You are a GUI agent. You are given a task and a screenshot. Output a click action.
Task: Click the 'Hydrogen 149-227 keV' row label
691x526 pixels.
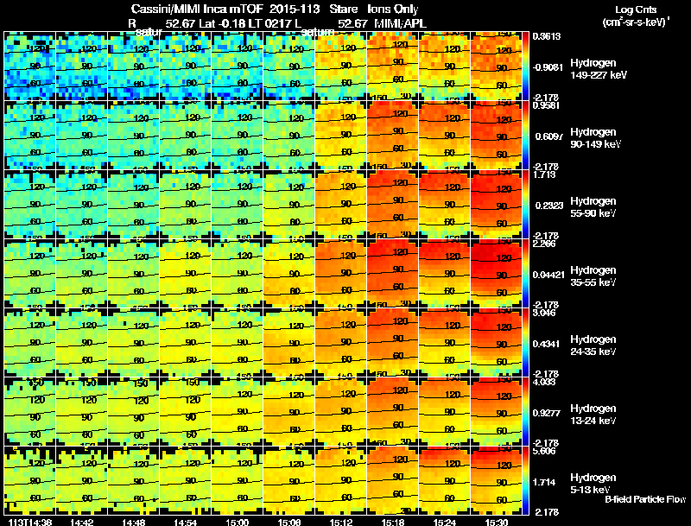point(599,69)
